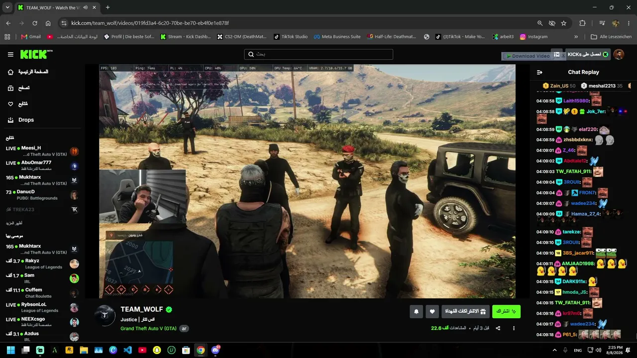Open Azdus IRL channel in sidebar

pos(42,337)
